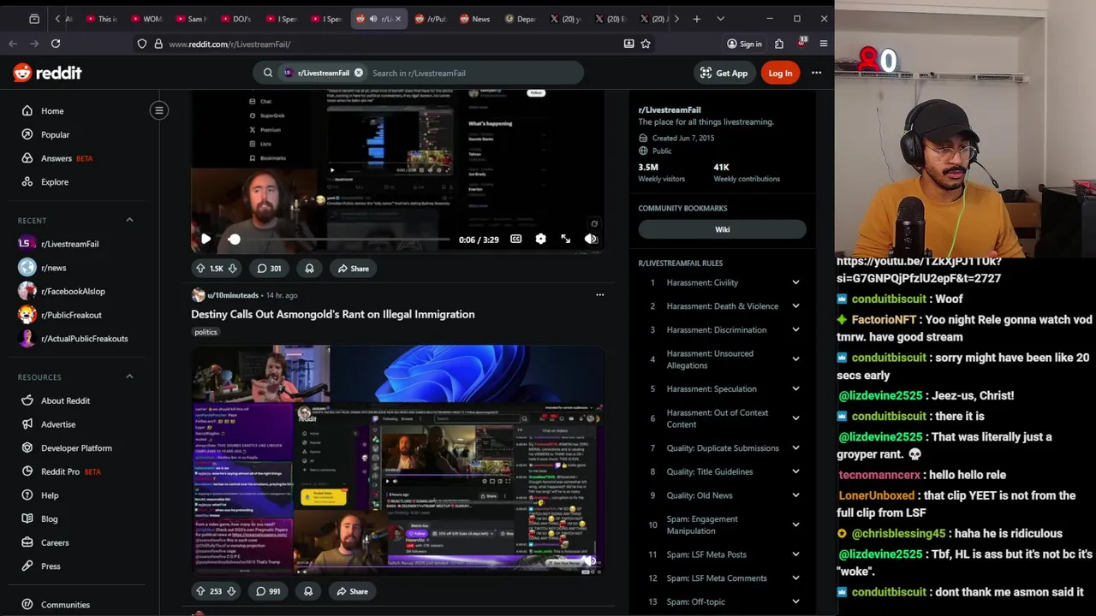The width and height of the screenshot is (1096, 616).
Task: Bookmark this page with the star icon
Action: pyautogui.click(x=646, y=44)
